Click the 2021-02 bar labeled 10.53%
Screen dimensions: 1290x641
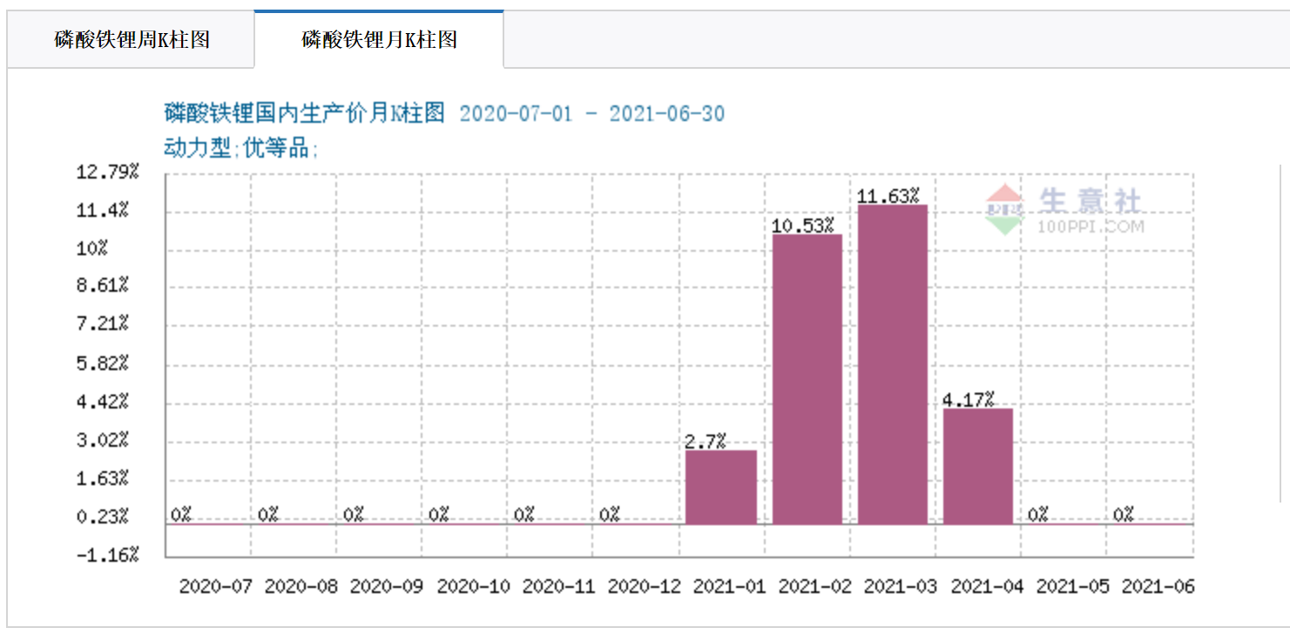pyautogui.click(x=807, y=379)
